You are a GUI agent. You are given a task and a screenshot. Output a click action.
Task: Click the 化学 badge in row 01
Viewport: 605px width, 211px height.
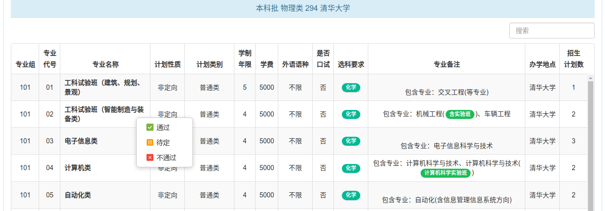pyautogui.click(x=351, y=87)
